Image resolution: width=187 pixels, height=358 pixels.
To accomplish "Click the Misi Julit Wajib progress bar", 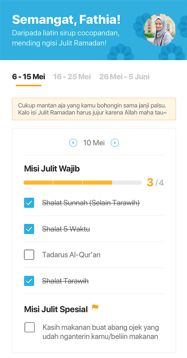I will coord(83,183).
